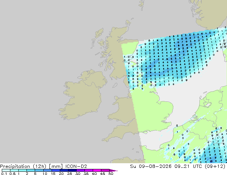Click the '45' legend label
This screenshot has width=227, height=175.
pos(102,174)
